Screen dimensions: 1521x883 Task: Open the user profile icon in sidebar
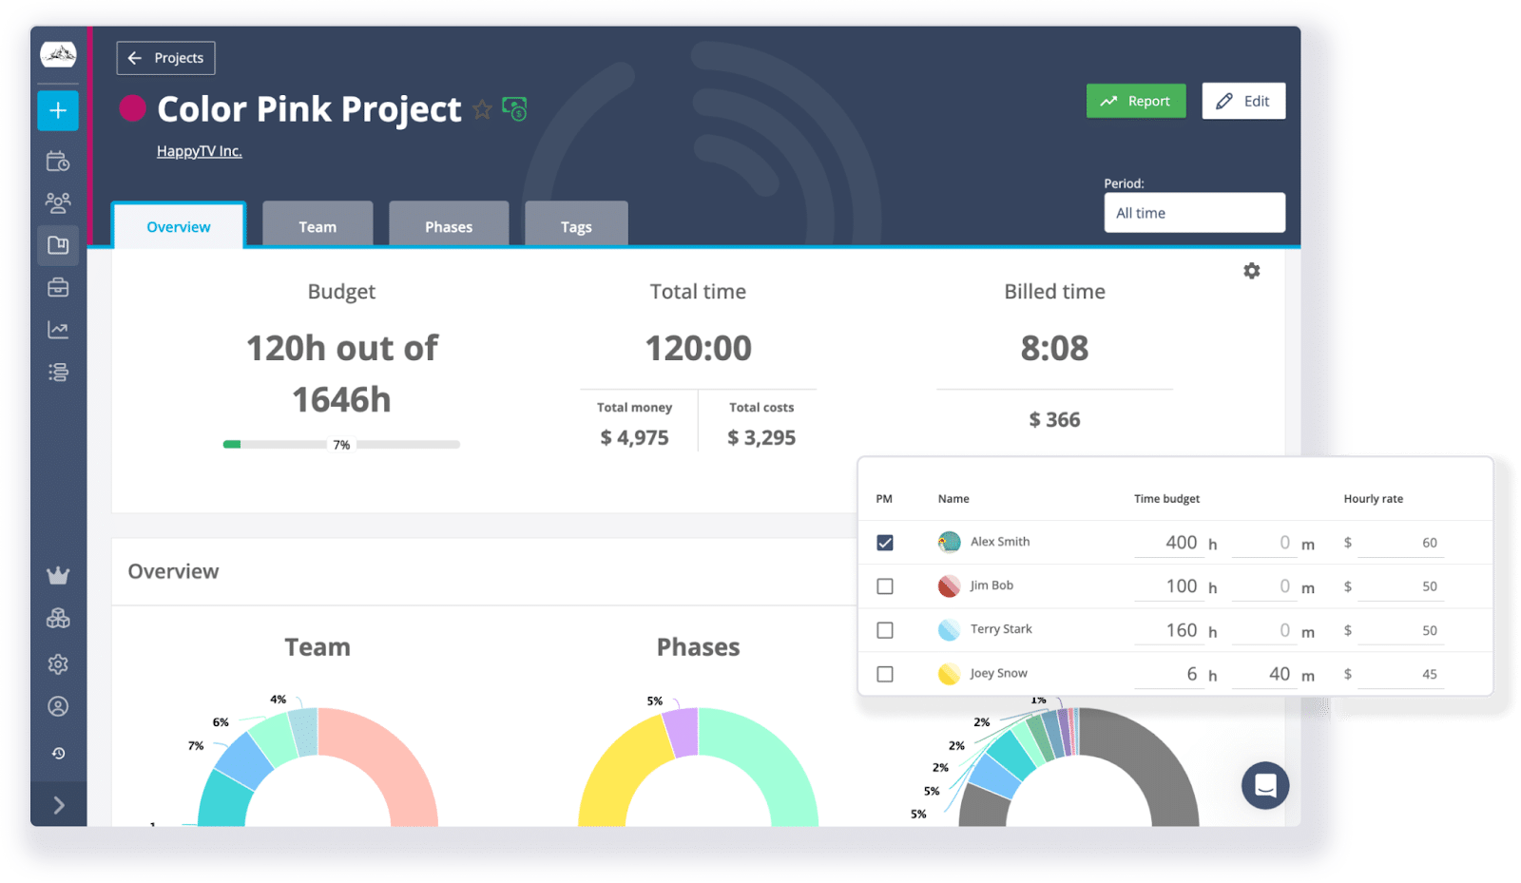58,706
